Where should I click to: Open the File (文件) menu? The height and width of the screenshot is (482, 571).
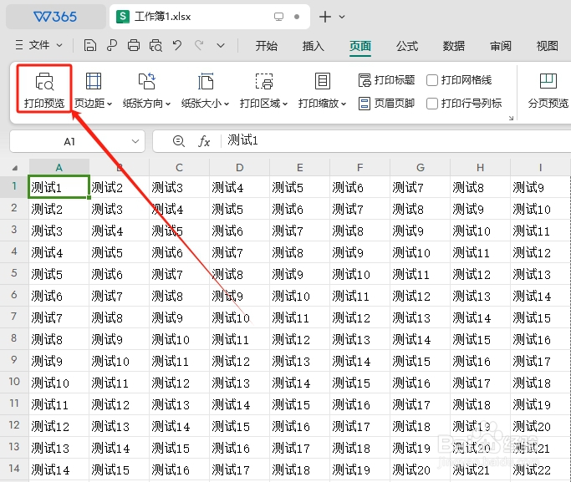tap(39, 45)
